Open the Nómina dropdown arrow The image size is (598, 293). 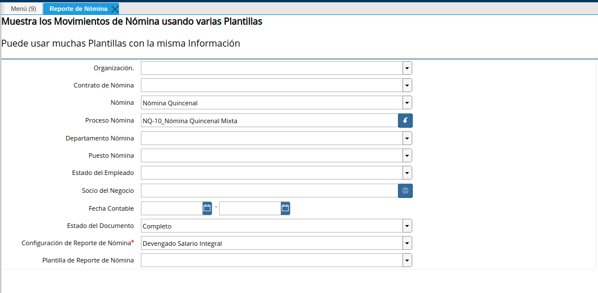(407, 103)
